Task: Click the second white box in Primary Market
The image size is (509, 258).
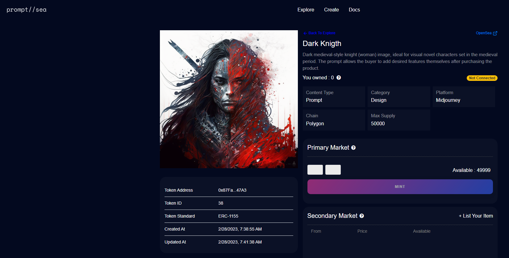Action: point(333,170)
